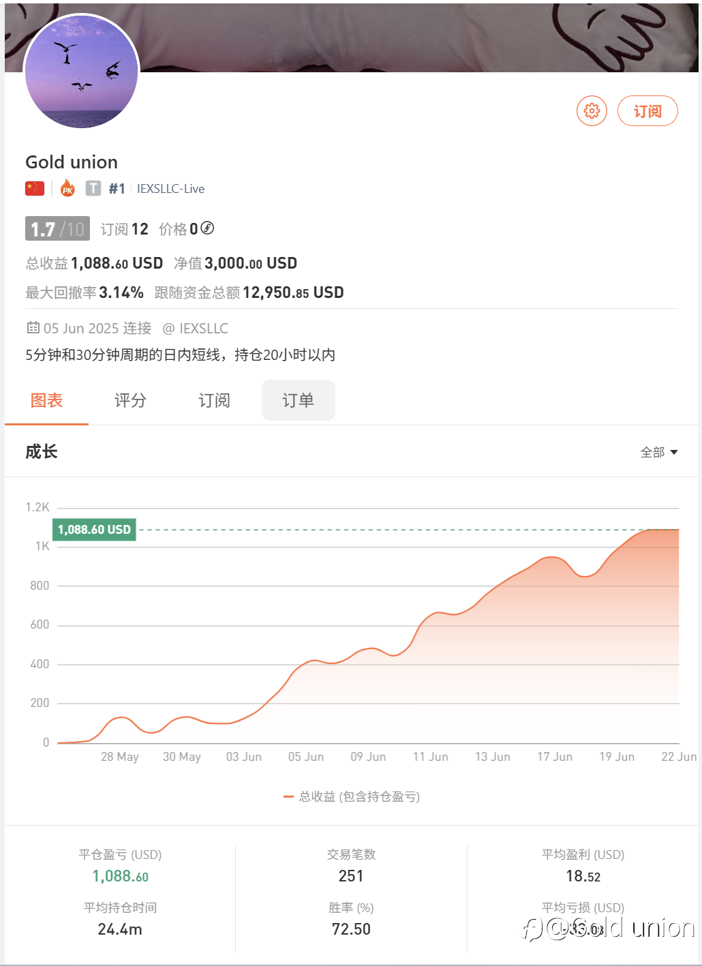The image size is (702, 966).
Task: Open the 评分 tab
Action: (x=130, y=400)
